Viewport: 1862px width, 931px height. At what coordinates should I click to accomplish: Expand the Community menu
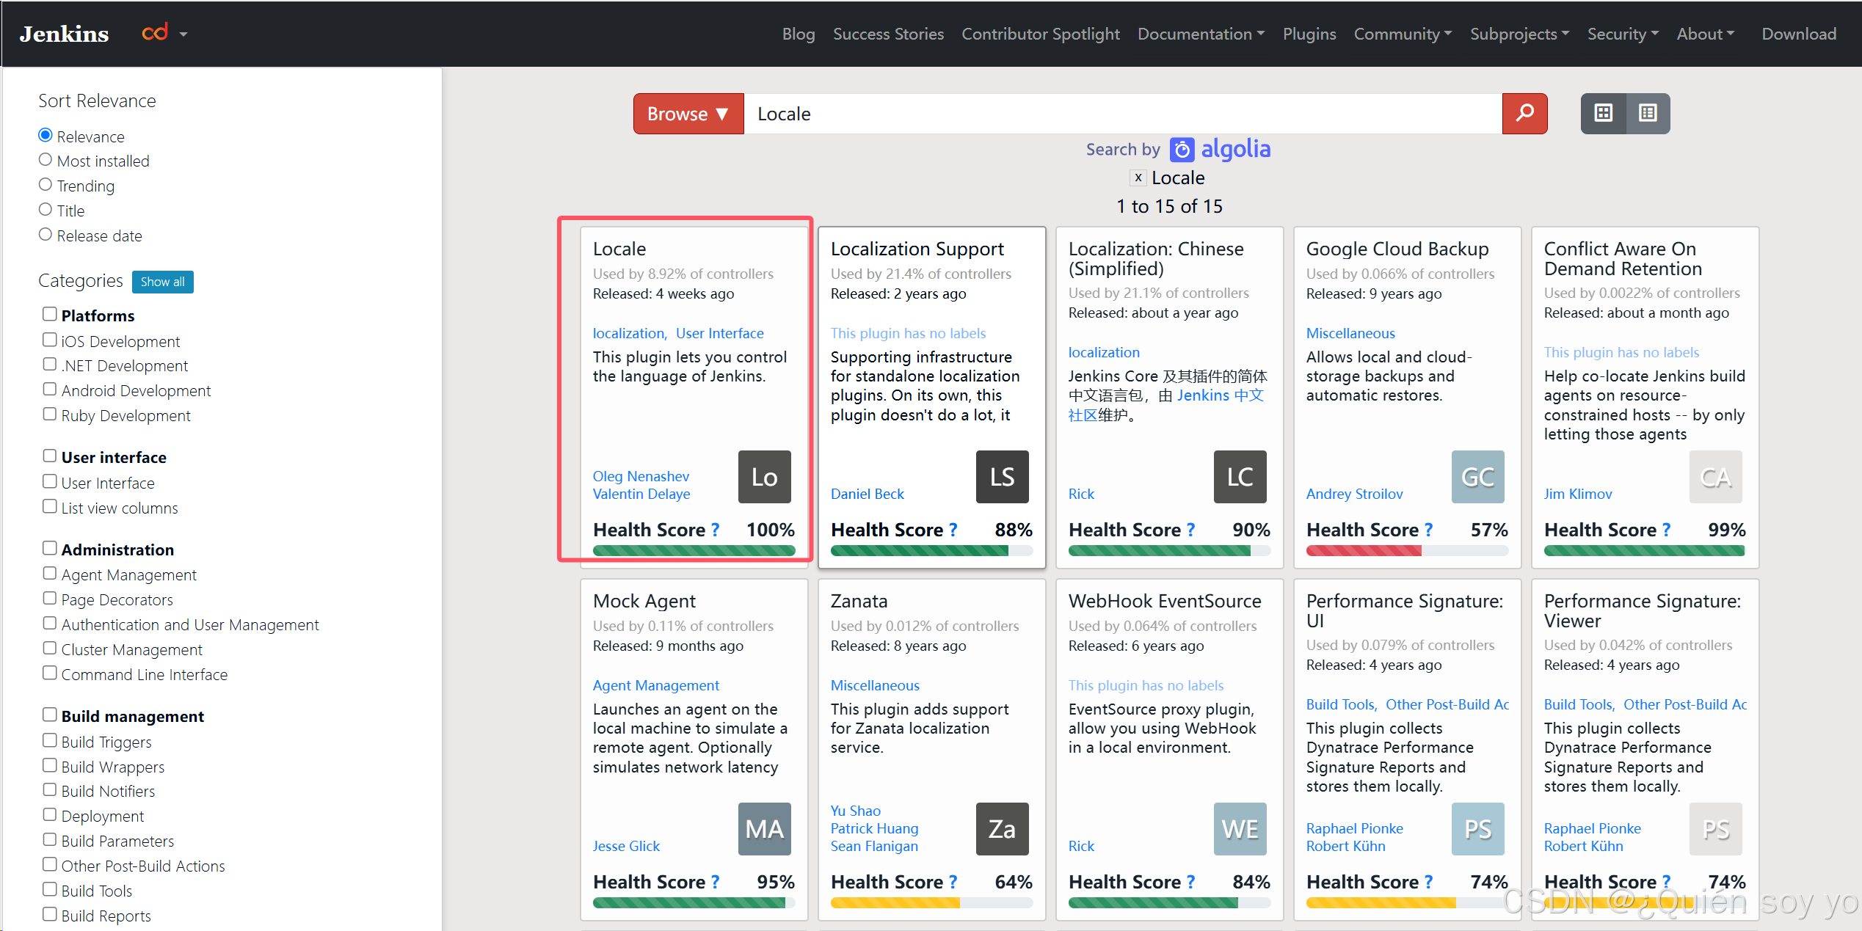[x=1403, y=34]
